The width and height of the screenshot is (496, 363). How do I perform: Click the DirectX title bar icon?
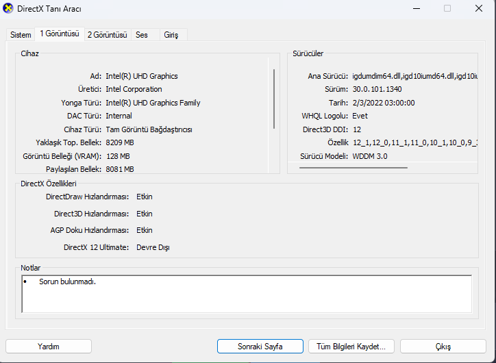click(8, 8)
